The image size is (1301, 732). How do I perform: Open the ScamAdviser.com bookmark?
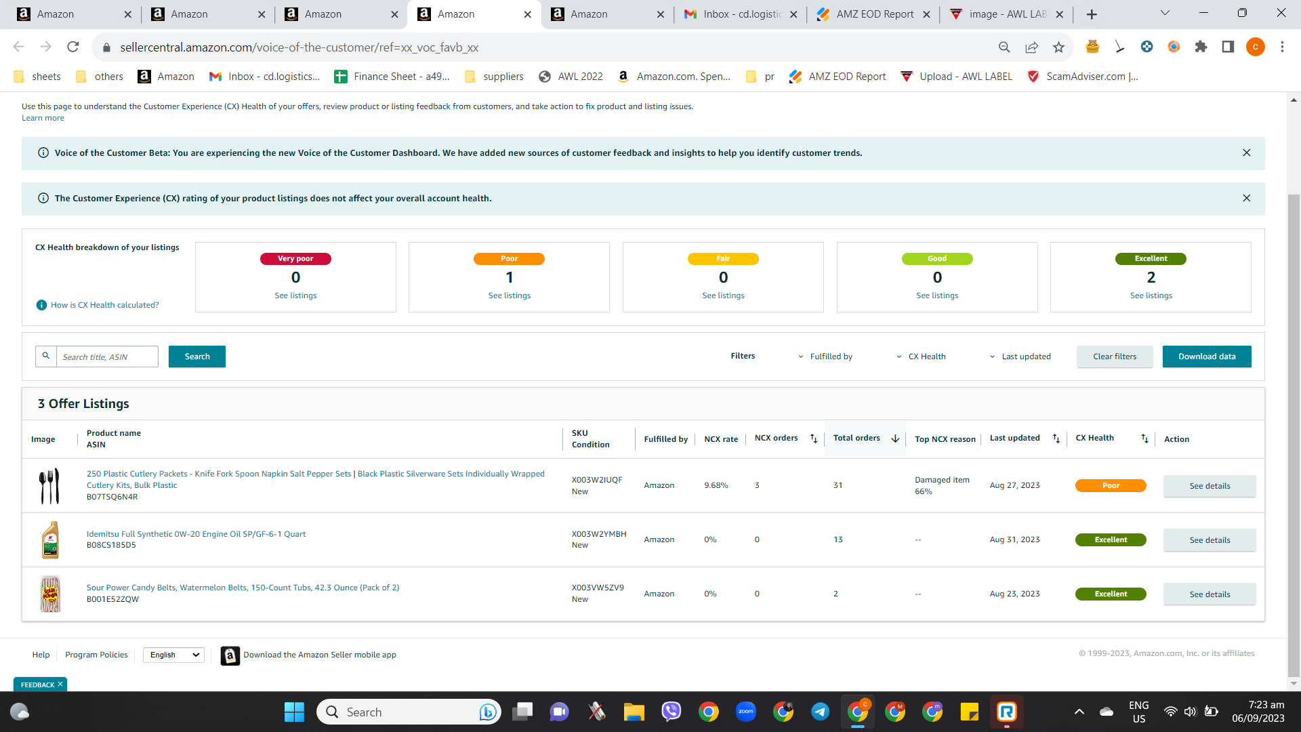[x=1083, y=77]
